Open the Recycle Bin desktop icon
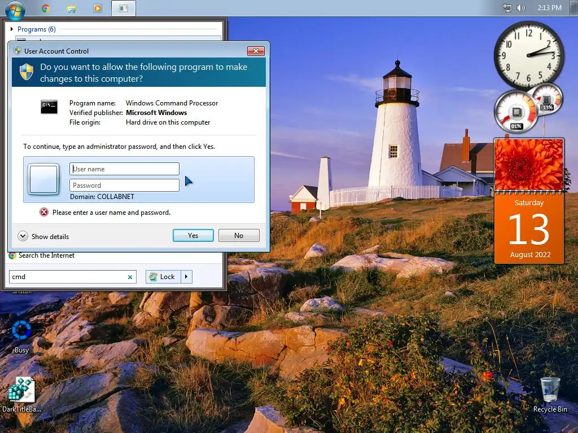The height and width of the screenshot is (433, 578). [550, 395]
